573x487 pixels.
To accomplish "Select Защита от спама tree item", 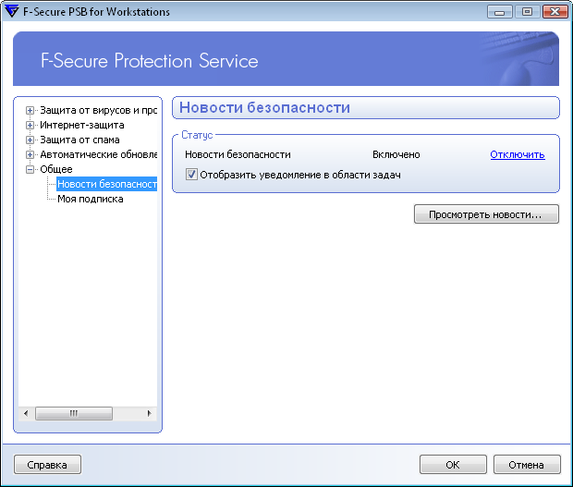I will point(79,140).
